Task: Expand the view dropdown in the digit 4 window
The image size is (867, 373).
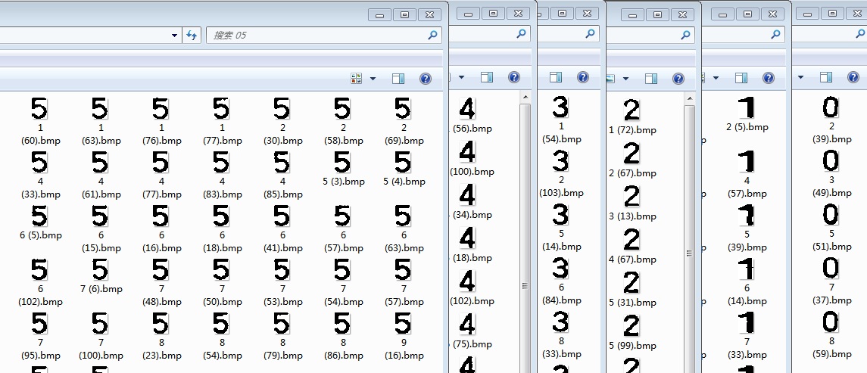Action: pos(461,77)
